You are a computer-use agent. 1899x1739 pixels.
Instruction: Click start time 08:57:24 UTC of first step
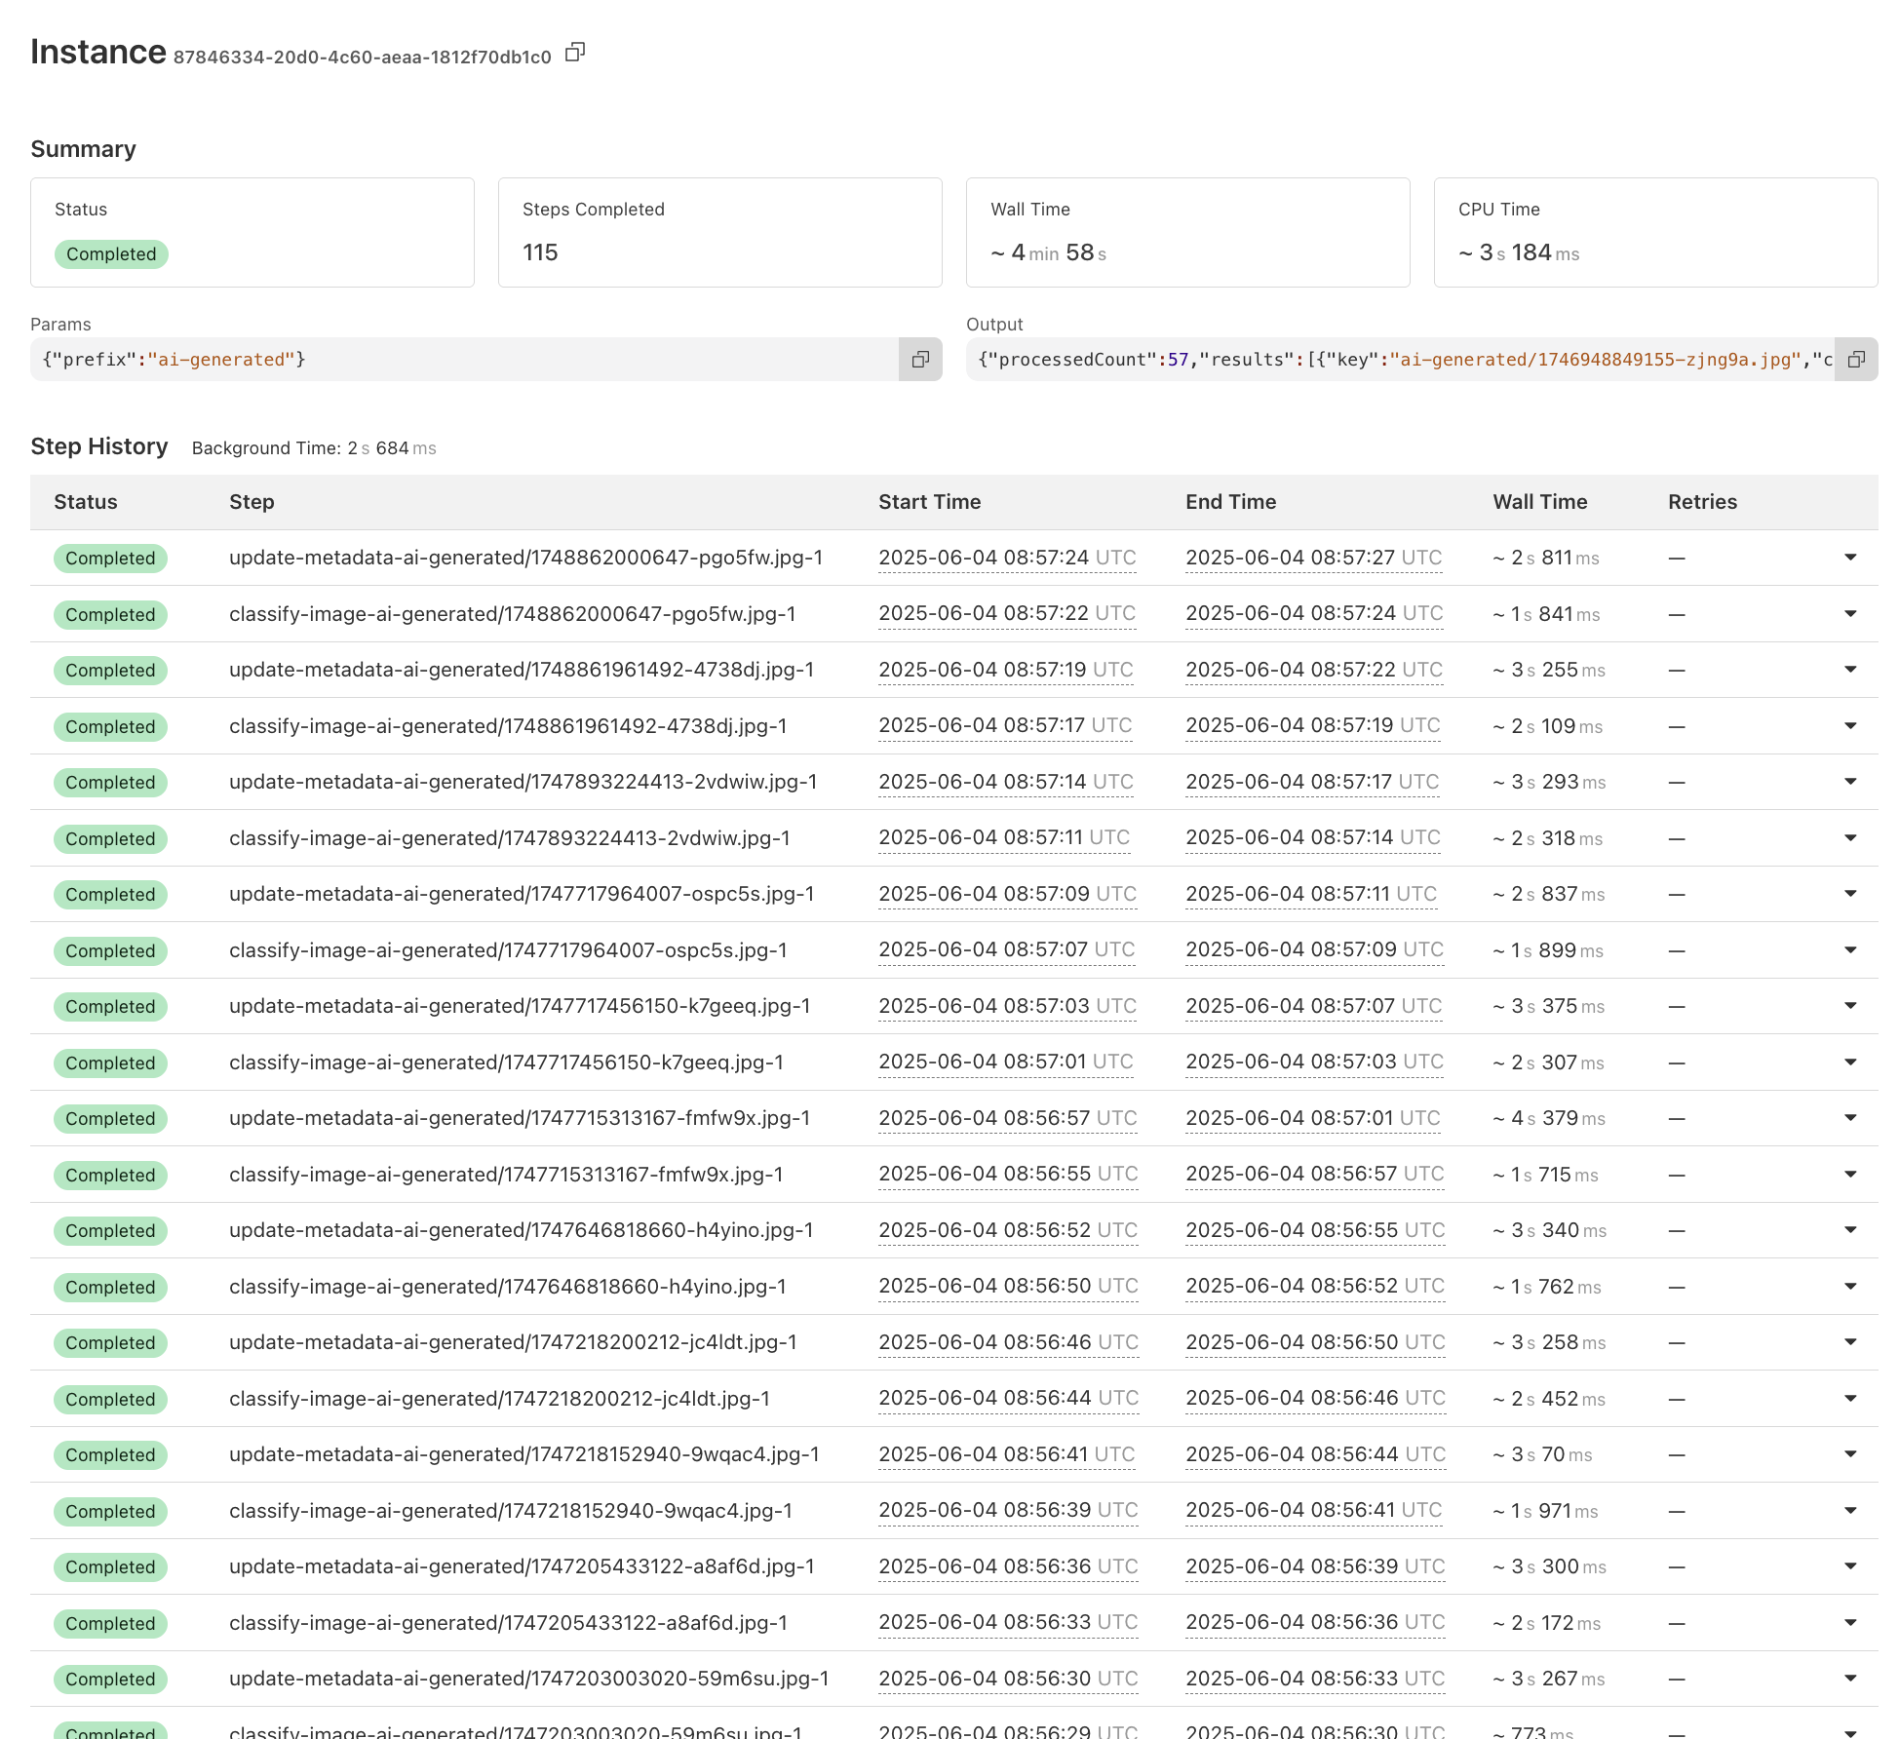(x=1006, y=558)
